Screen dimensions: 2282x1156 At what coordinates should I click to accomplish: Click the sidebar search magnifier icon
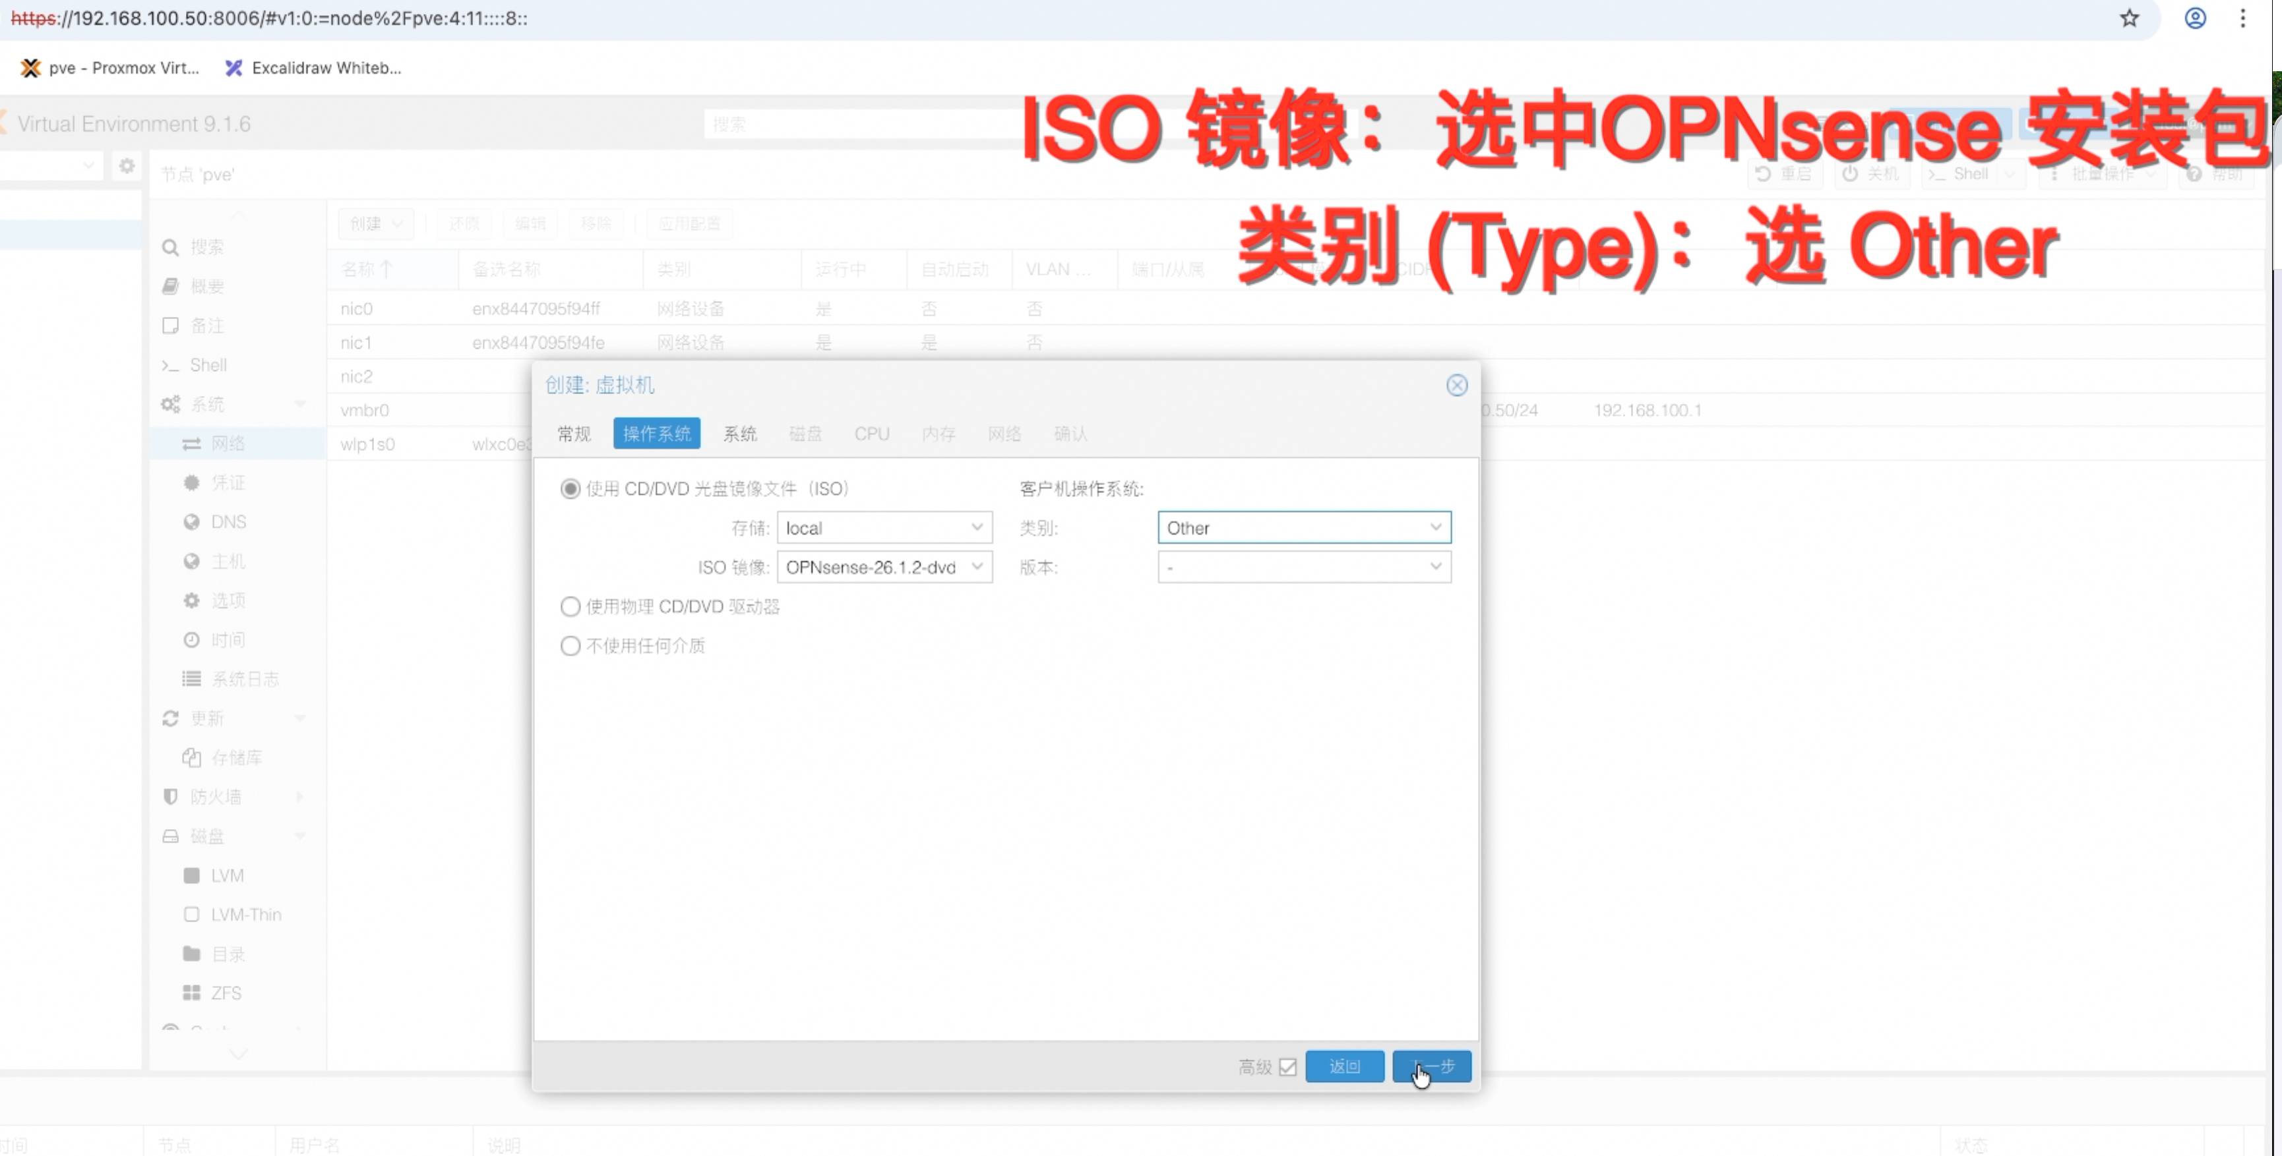(x=170, y=248)
